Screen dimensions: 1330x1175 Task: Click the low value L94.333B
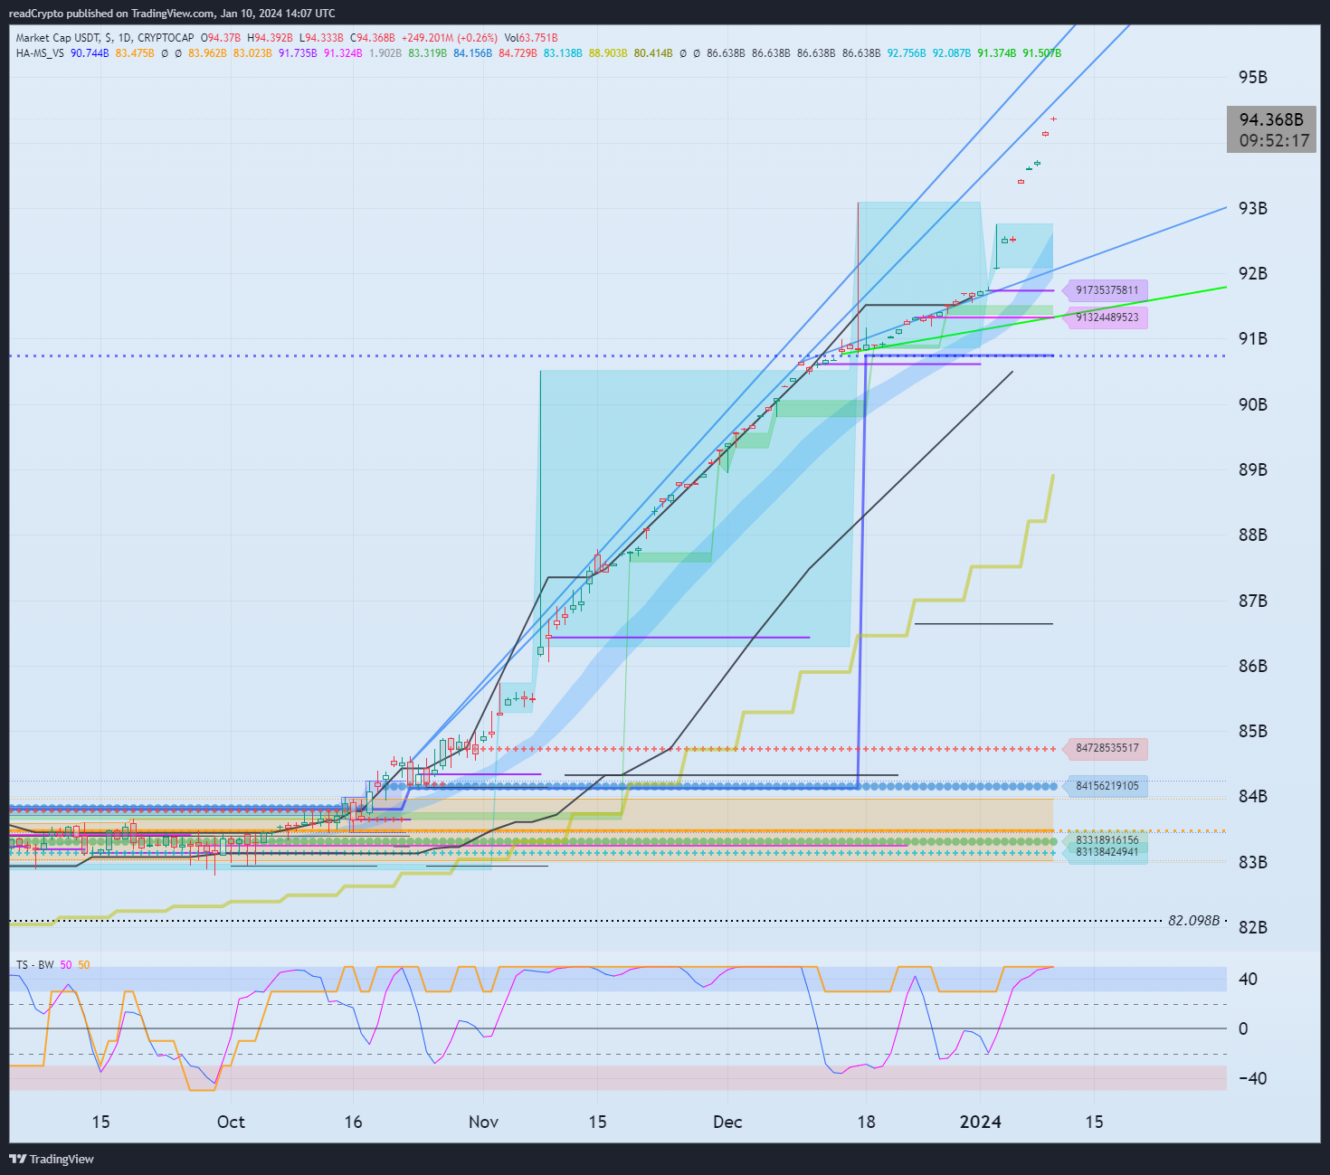point(322,38)
